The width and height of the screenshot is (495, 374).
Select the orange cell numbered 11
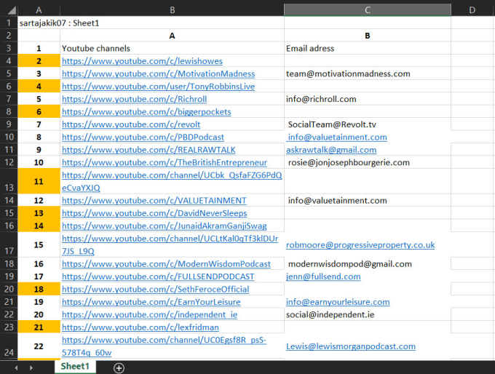[x=39, y=181]
